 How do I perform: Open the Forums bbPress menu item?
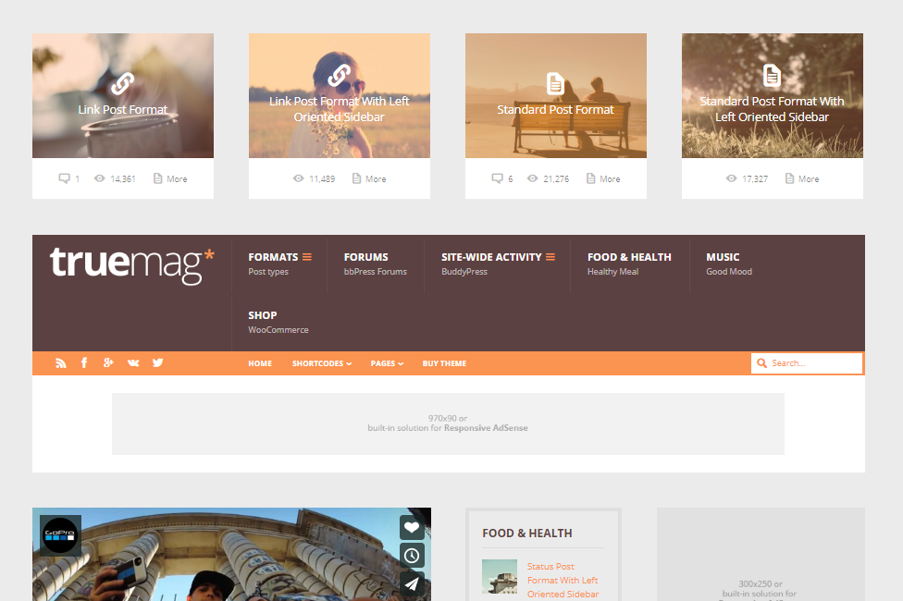pyautogui.click(x=375, y=264)
